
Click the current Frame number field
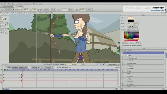coord(68,64)
